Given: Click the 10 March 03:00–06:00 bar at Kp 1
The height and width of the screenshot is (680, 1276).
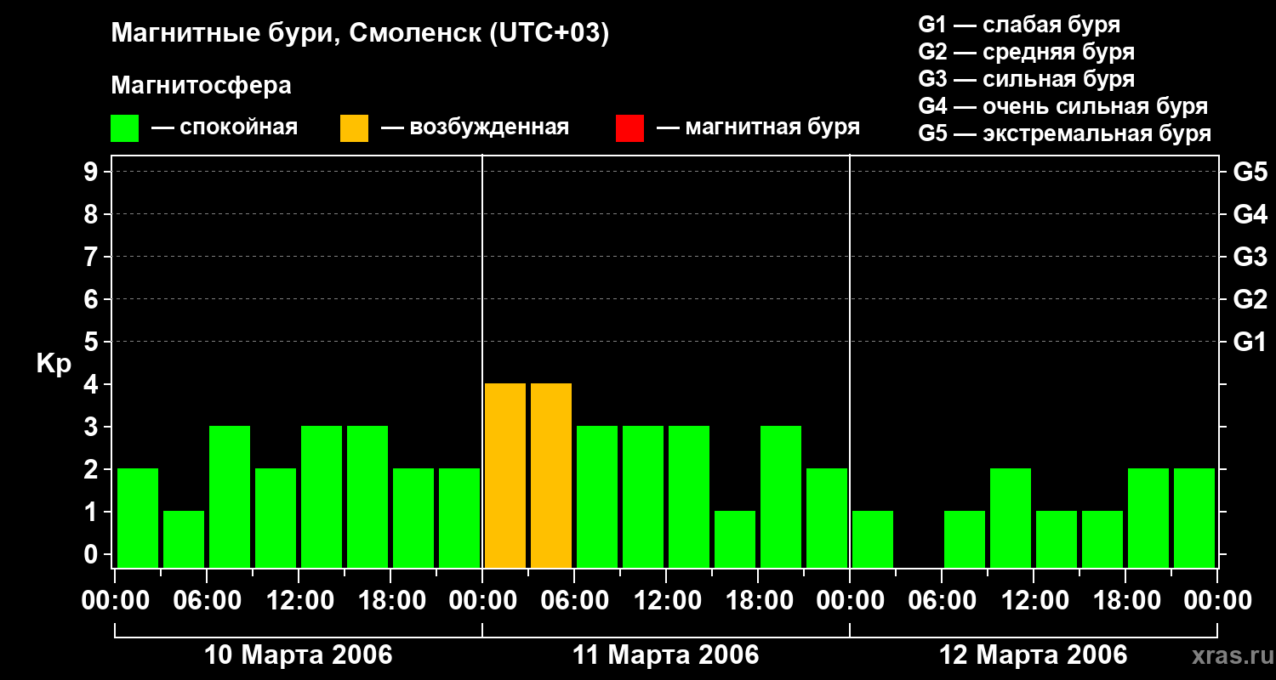Looking at the screenshot, I should (184, 540).
